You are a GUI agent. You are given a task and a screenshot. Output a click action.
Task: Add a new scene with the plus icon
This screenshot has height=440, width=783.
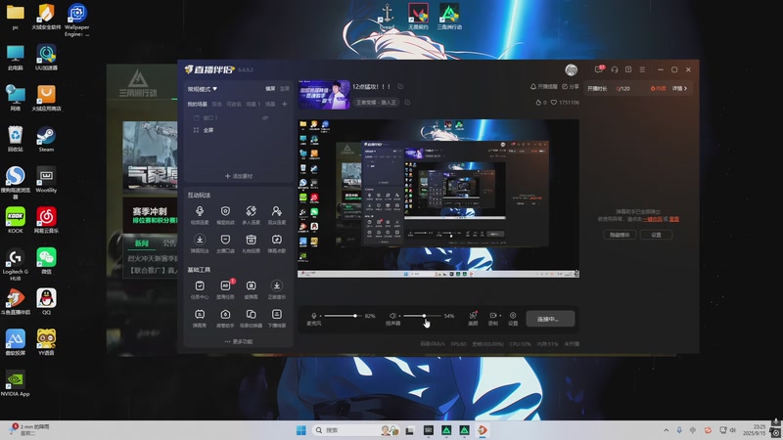point(284,105)
